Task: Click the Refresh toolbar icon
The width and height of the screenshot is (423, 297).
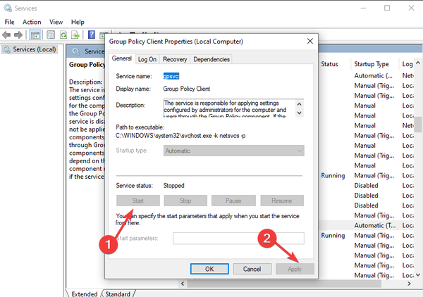Action: tap(63, 34)
